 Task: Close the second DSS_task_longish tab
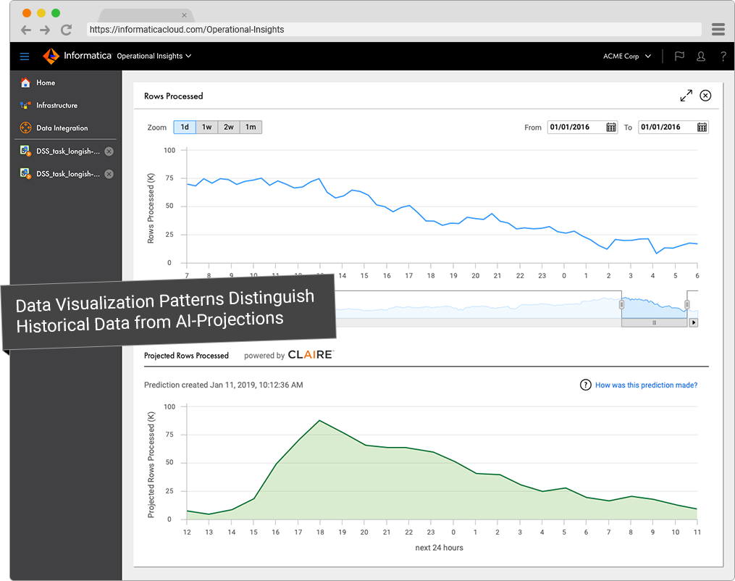click(109, 174)
